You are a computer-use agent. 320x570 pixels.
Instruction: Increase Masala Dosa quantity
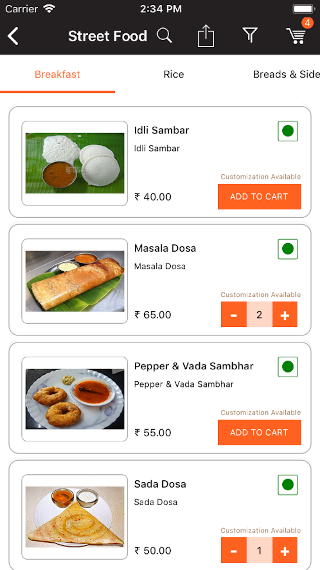point(285,315)
